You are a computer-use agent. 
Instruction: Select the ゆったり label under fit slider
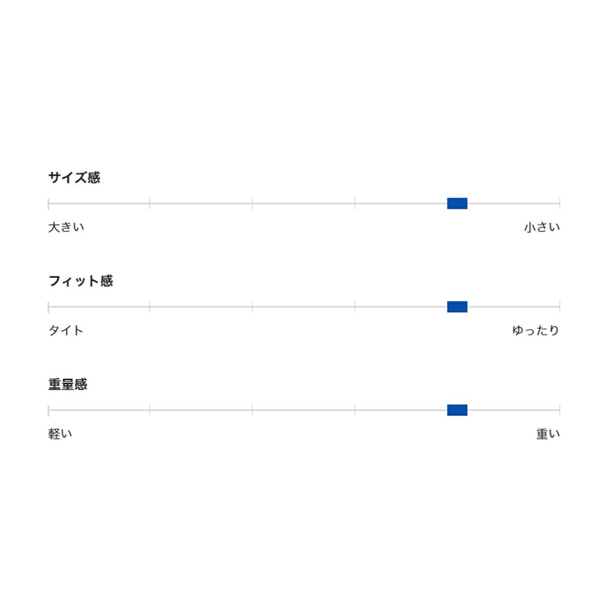(536, 330)
